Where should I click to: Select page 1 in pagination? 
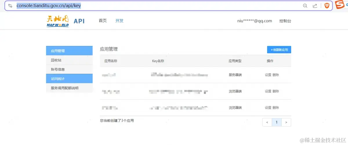click(x=277, y=122)
